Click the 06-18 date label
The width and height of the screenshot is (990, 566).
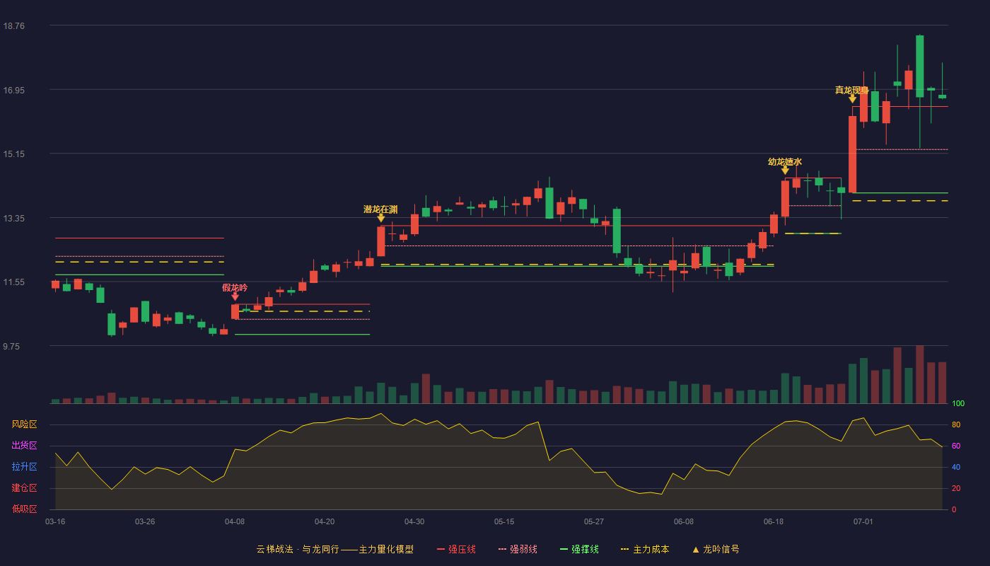pyautogui.click(x=774, y=521)
